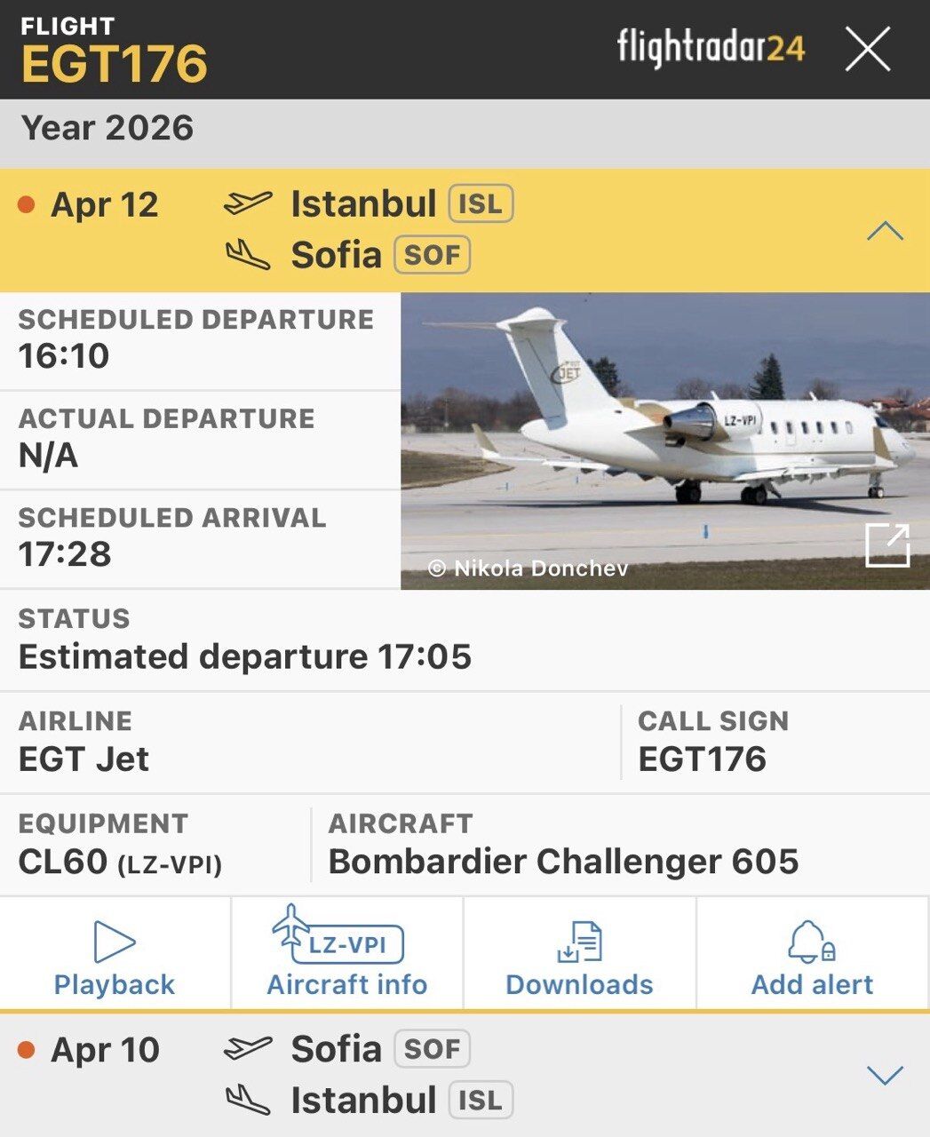The width and height of the screenshot is (930, 1137).
Task: Click the SOF airport code badge for Apr 12
Action: [432, 256]
